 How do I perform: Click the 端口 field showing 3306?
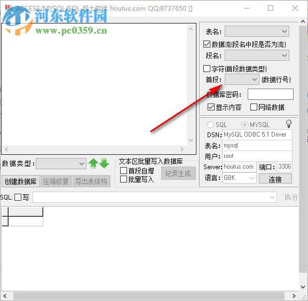(x=284, y=167)
